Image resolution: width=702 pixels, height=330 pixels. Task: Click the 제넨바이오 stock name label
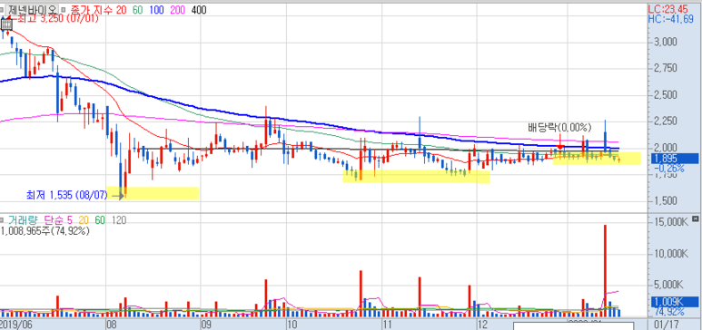coord(32,10)
